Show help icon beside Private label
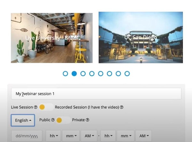The width and height of the screenshot is (192, 142). pyautogui.click(x=87, y=120)
